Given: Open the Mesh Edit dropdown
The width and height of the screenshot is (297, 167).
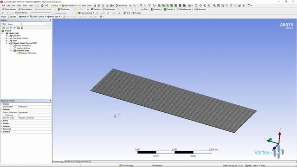Looking at the screenshot, I should point(53,17).
